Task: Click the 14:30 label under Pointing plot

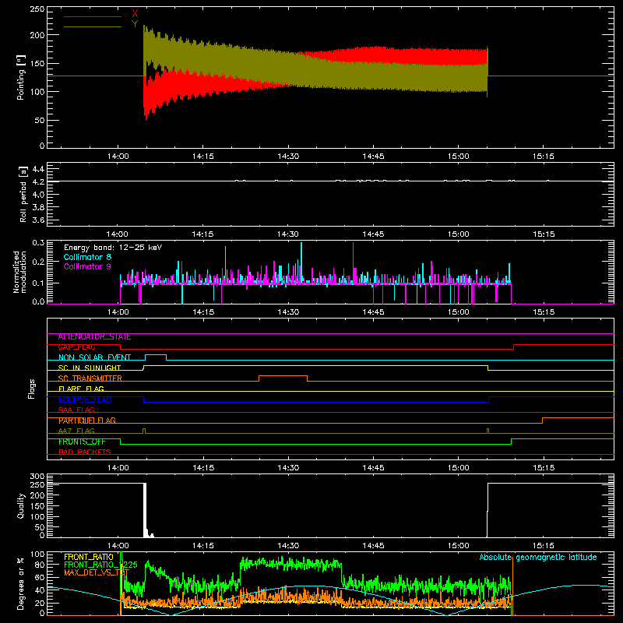Action: pyautogui.click(x=288, y=157)
